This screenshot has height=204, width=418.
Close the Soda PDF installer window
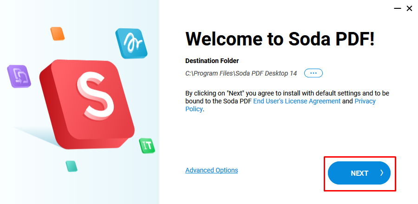point(410,8)
